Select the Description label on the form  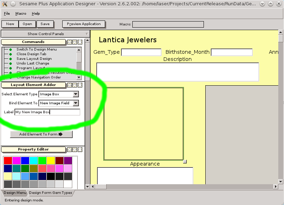(x=177, y=59)
